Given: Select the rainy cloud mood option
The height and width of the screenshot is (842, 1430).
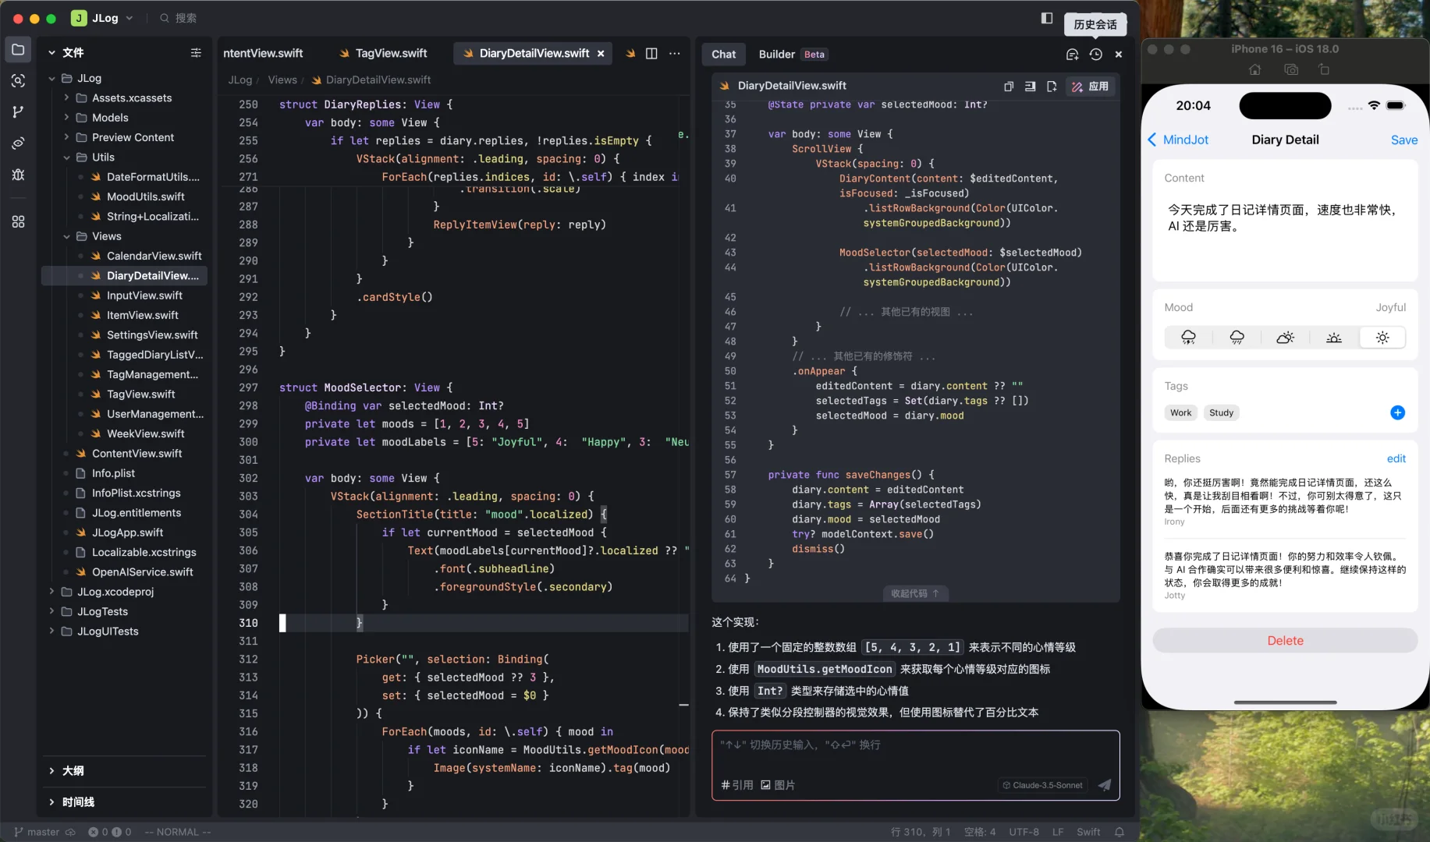Looking at the screenshot, I should 1237,338.
